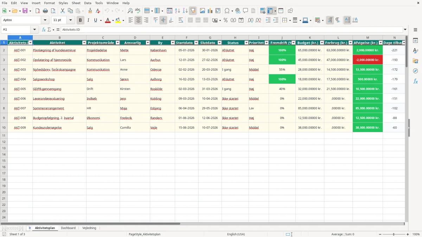Viewport: 422px width, 237px height.
Task: Click Format as Date icon
Action: coord(241,20)
